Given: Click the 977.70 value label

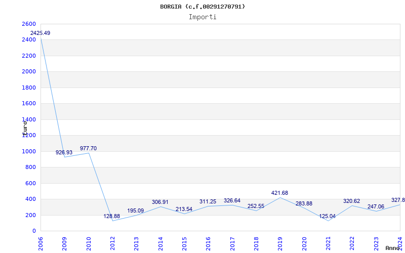Looking at the screenshot, I should tap(88, 148).
